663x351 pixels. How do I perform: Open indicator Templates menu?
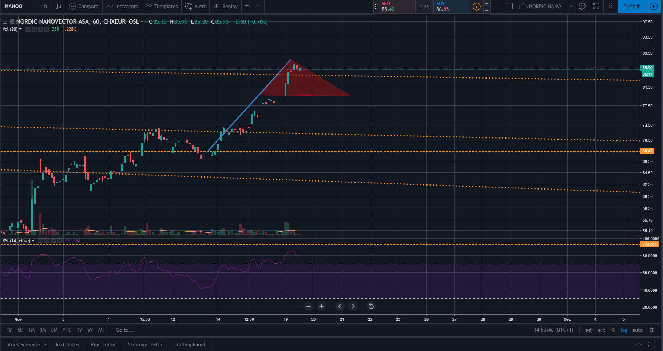(162, 6)
